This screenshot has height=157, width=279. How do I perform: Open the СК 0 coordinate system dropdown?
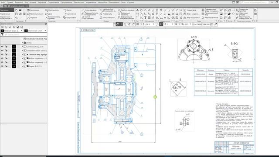click(x=153, y=24)
